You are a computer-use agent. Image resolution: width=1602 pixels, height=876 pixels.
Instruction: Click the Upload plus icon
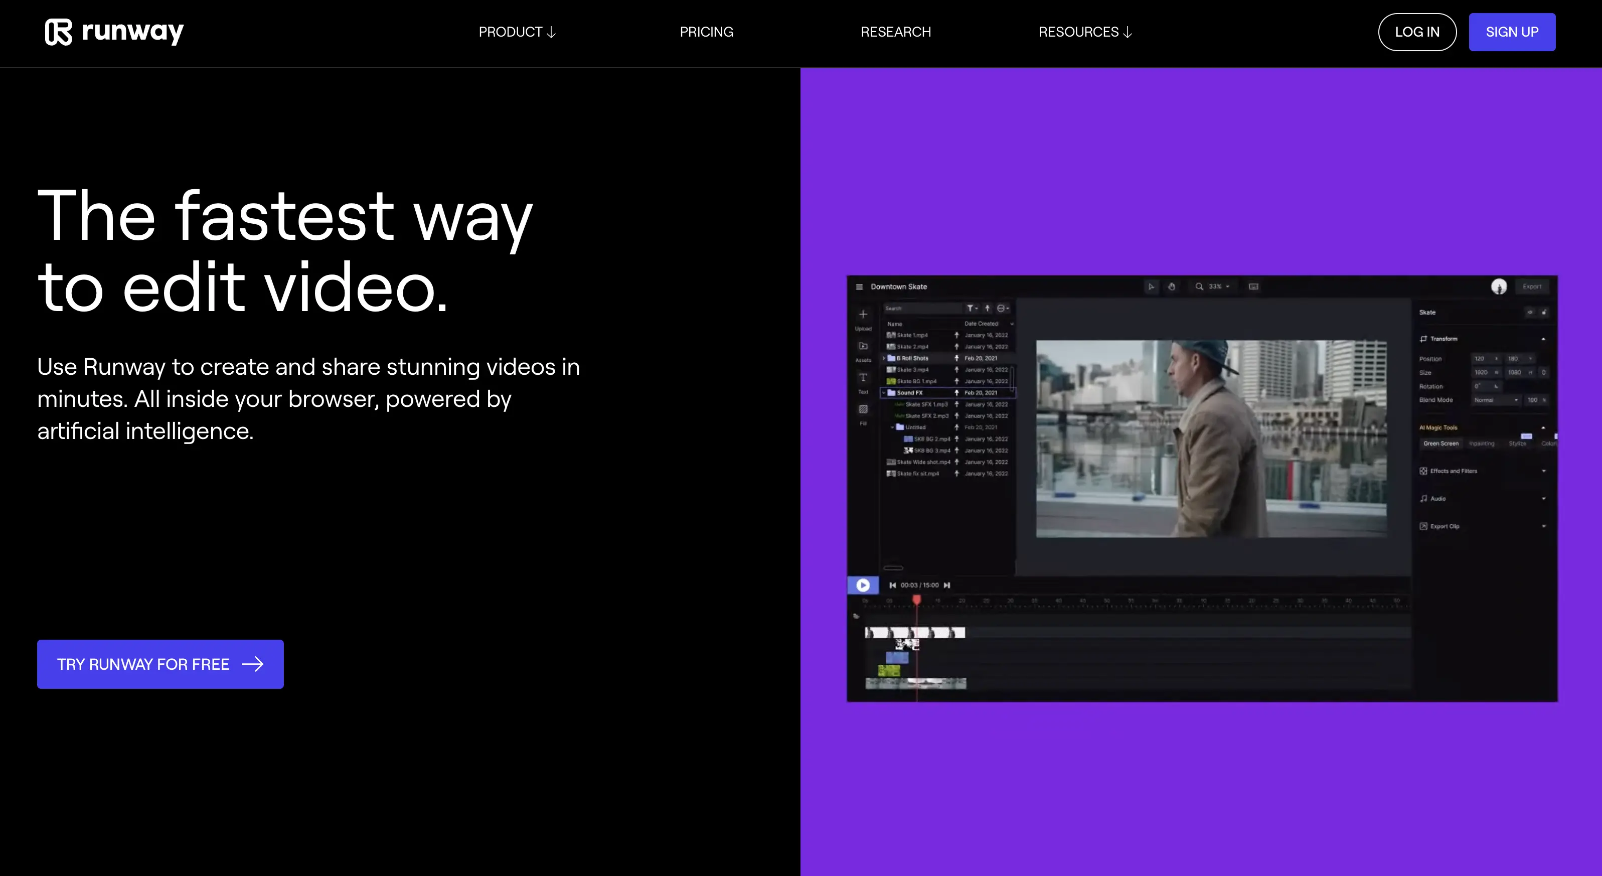863,315
